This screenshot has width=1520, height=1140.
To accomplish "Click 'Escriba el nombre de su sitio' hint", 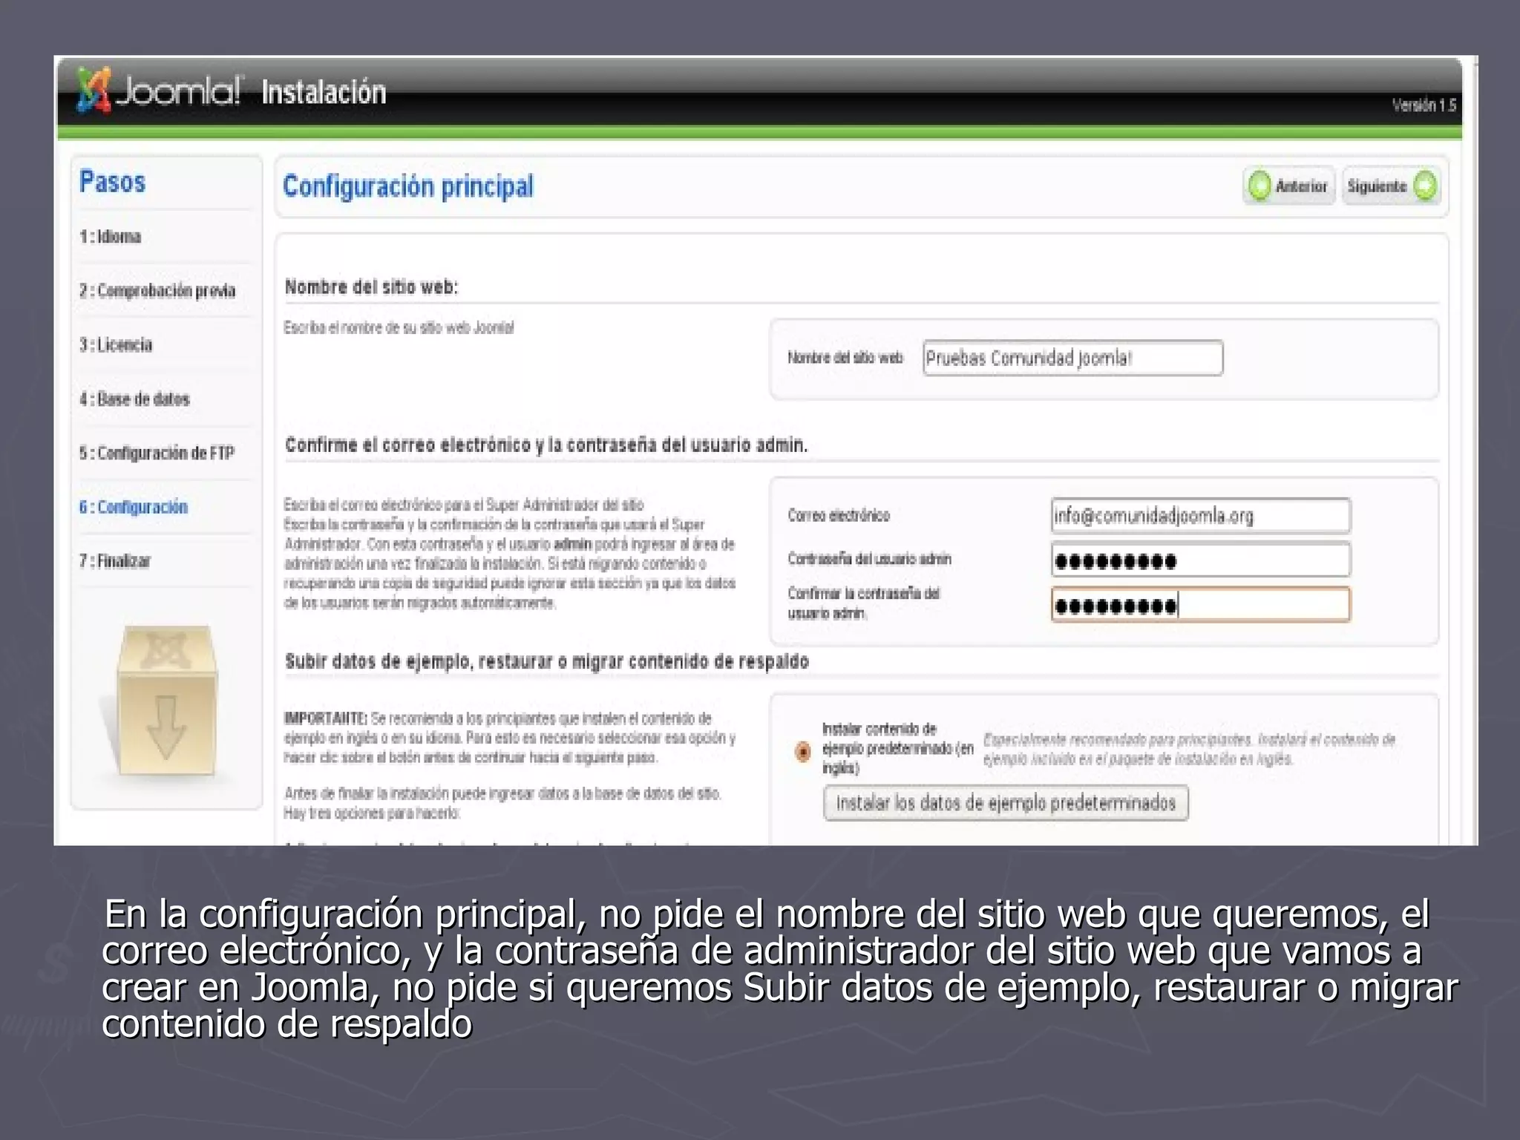I will pos(399,328).
